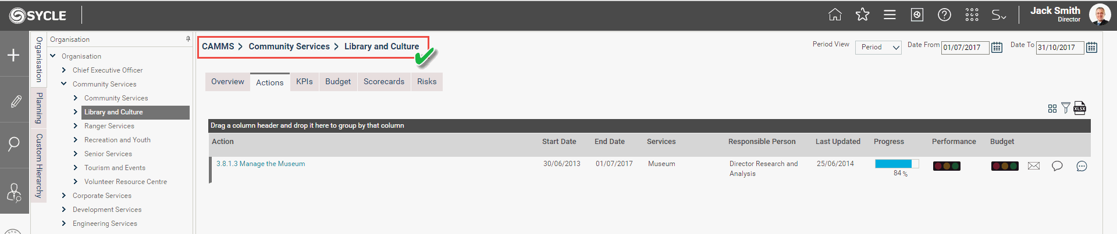Click the Favourites star icon

click(x=862, y=15)
